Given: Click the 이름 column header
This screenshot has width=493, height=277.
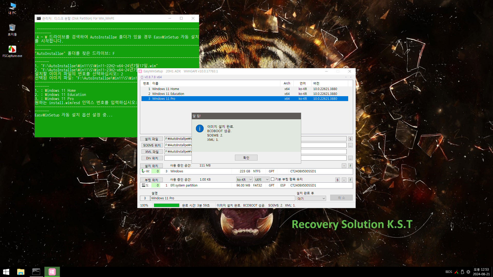Looking at the screenshot, I should coord(215,83).
